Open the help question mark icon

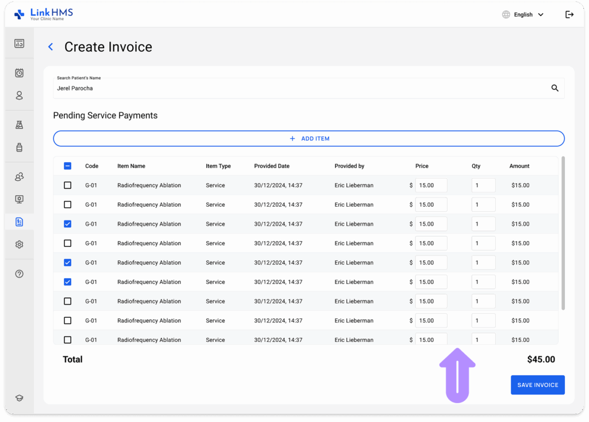click(19, 274)
